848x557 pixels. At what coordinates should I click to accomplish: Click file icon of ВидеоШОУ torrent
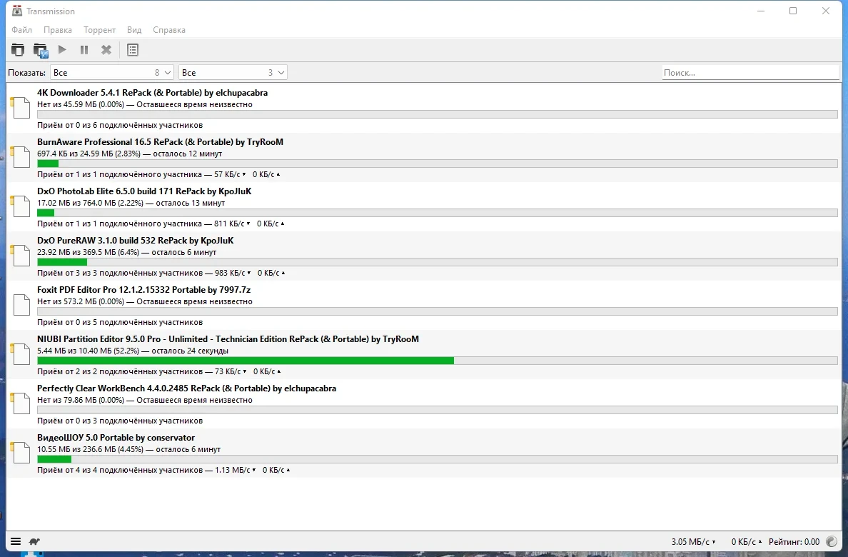21,453
